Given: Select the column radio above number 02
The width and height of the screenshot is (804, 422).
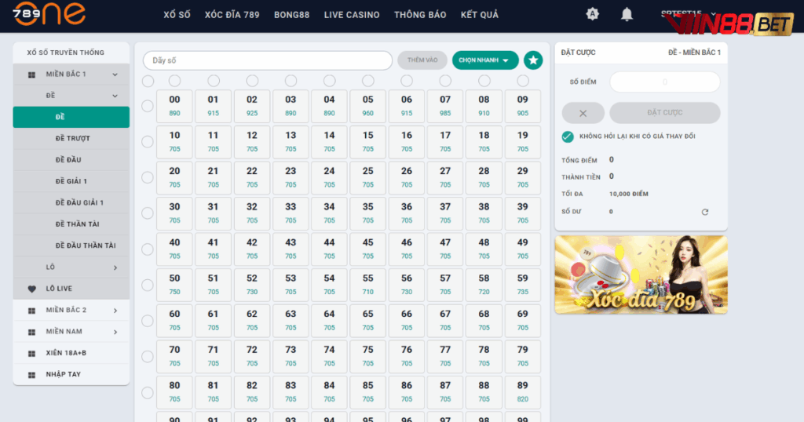Looking at the screenshot, I should click(x=252, y=81).
